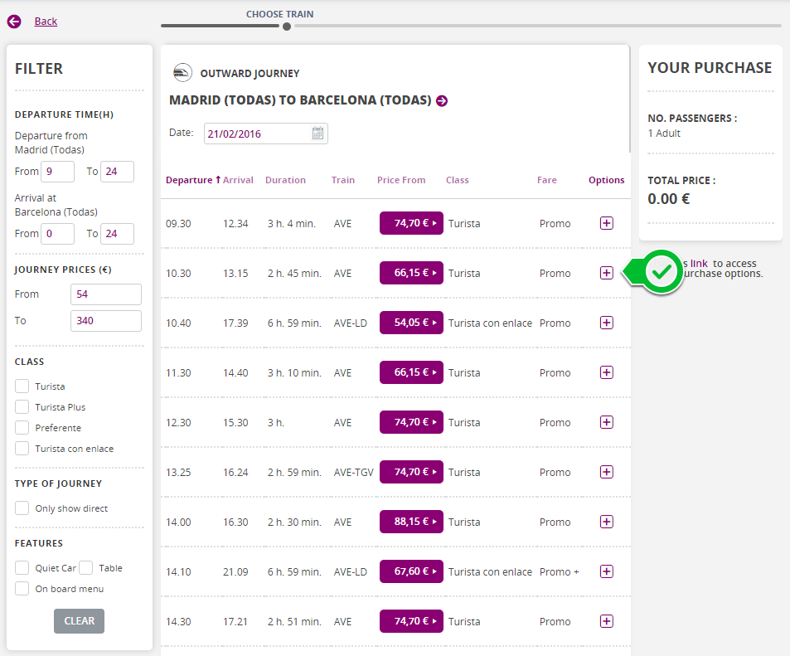Sort trains by Price From header
790x656 pixels.
tap(401, 180)
